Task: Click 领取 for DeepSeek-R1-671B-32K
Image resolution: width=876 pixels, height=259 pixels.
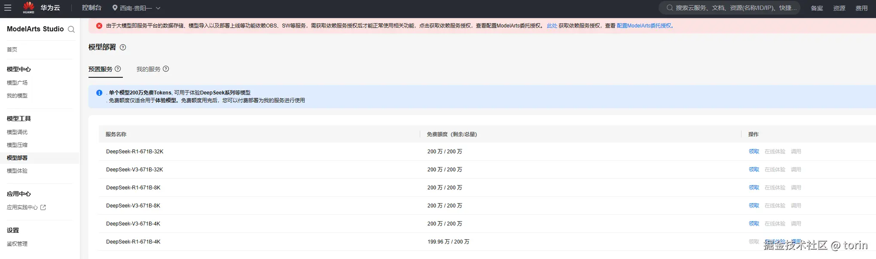Action: (754, 152)
